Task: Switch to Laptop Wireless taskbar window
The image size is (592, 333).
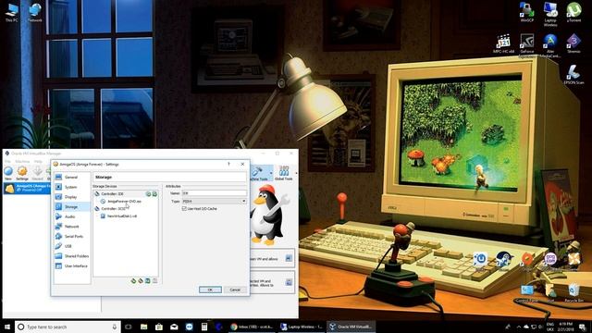Action: [301, 327]
